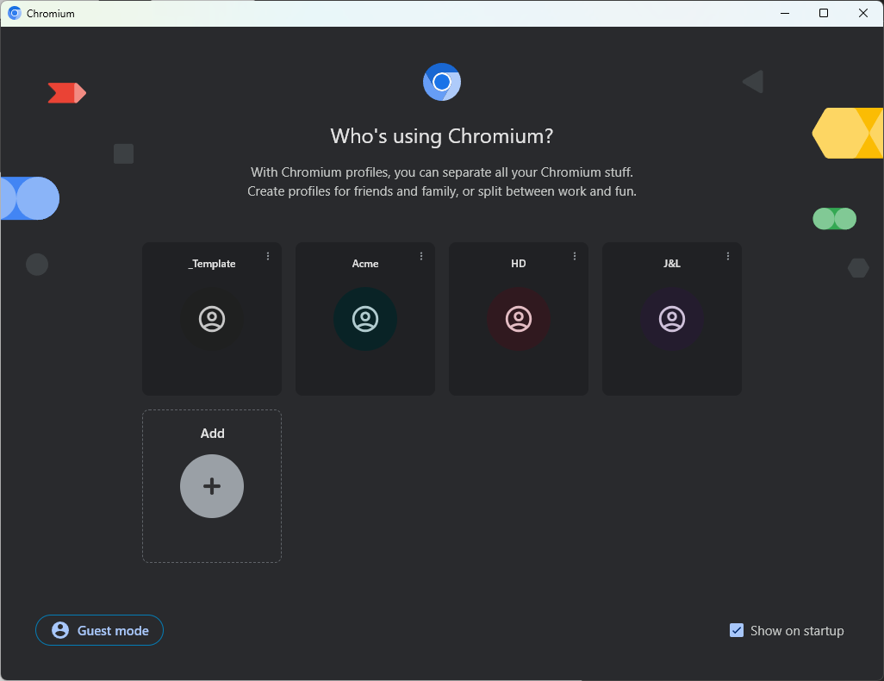884x681 pixels.
Task: Open the Acme profile avatar
Action: (x=365, y=319)
